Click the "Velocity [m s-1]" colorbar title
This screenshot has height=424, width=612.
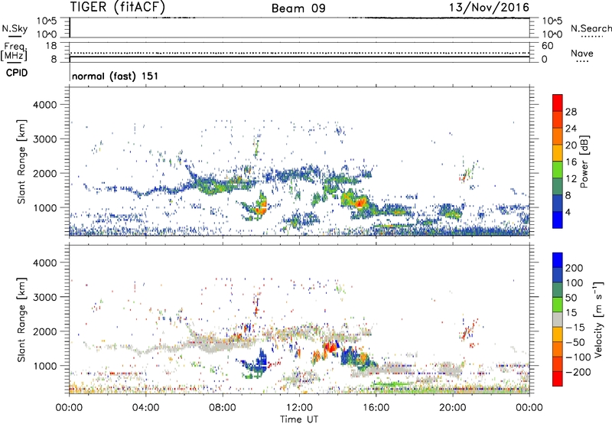click(x=598, y=319)
